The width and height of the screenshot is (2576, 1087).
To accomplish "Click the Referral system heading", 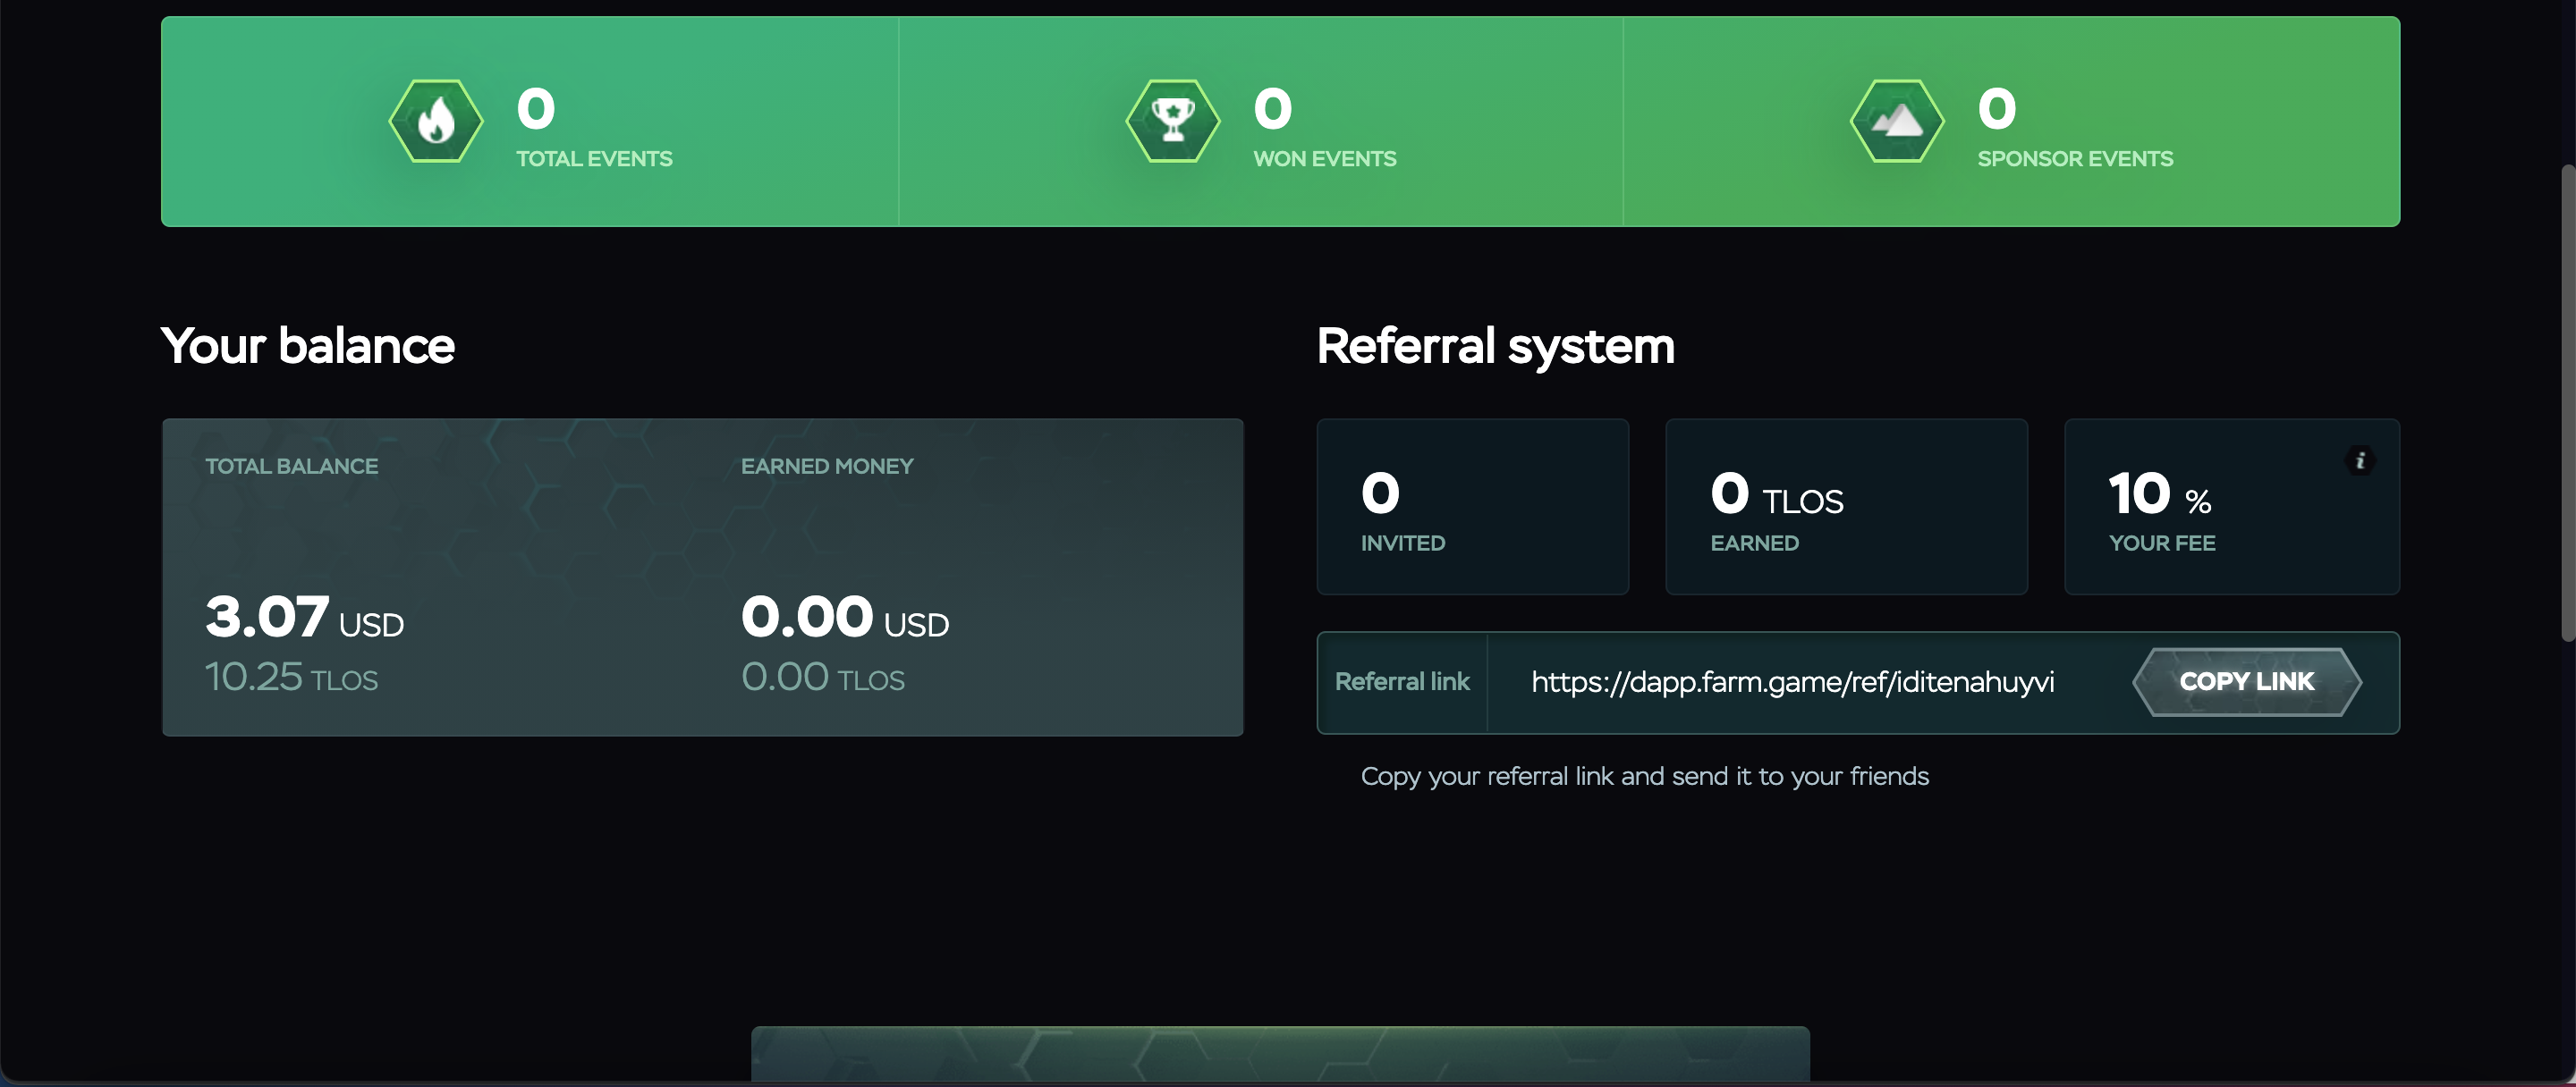I will pos(1495,347).
